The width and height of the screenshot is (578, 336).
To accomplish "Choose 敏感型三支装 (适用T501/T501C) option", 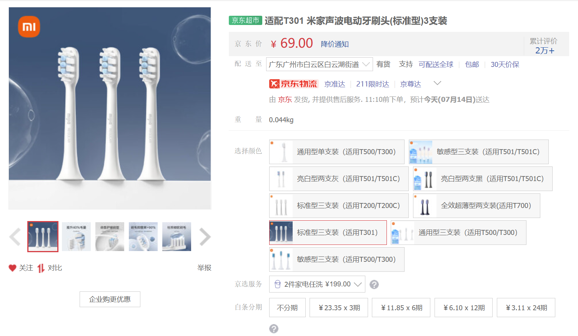I will [479, 152].
